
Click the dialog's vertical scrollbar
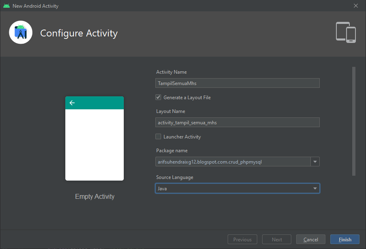point(354,121)
